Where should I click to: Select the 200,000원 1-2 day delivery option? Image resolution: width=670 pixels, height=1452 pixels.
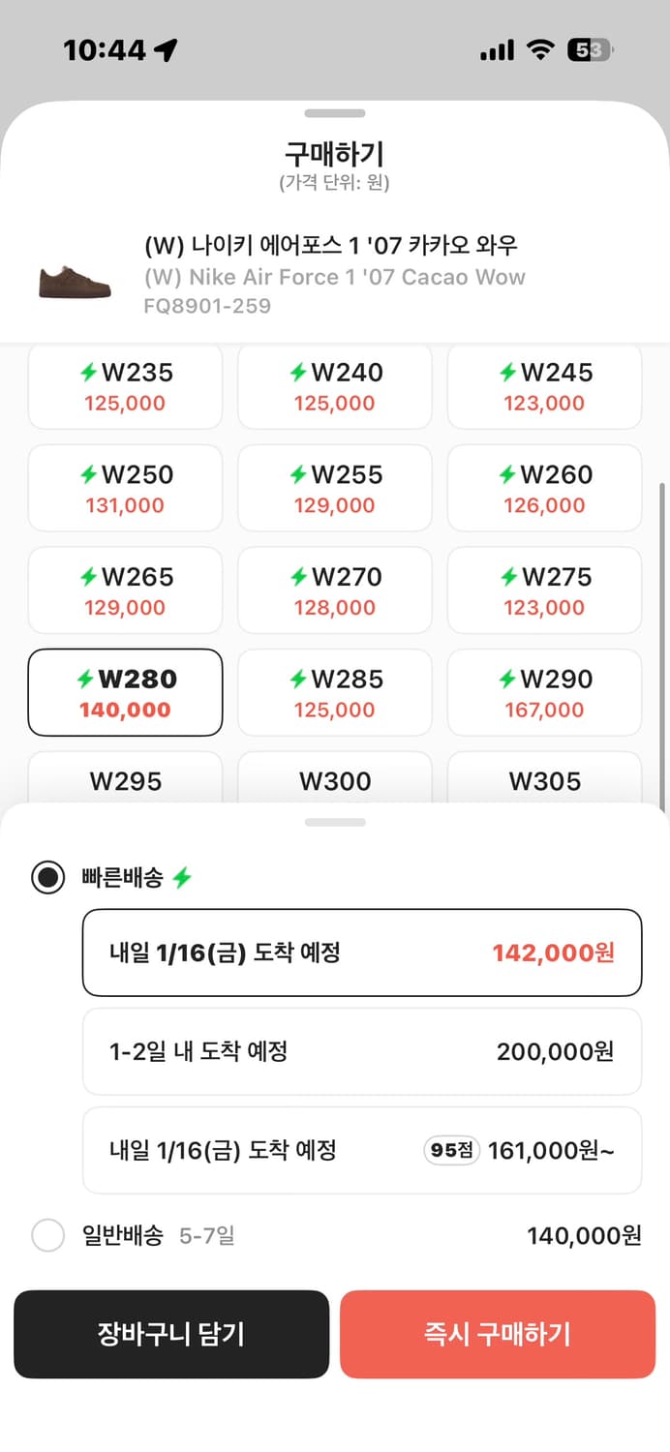(x=362, y=1051)
